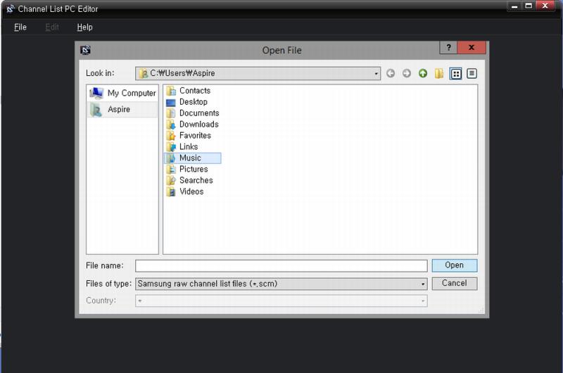563x373 pixels.
Task: Go to parent directory with green up arrow
Action: (423, 74)
